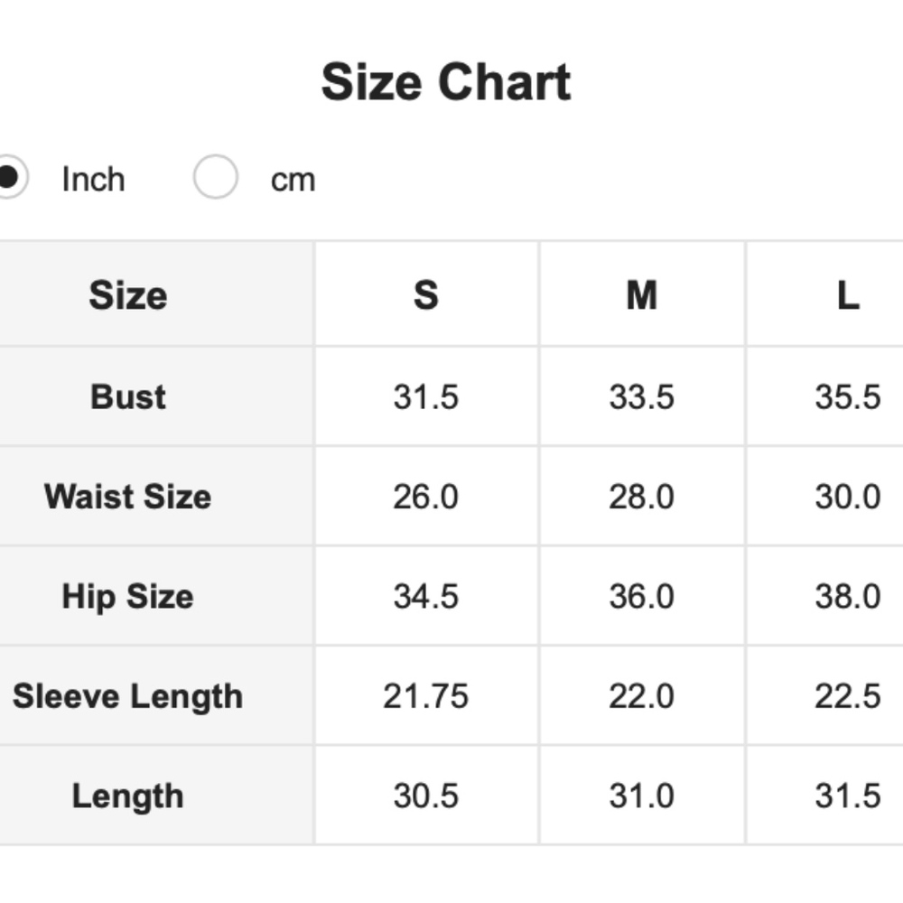Click the 31.5 Bust value for S
This screenshot has height=903, width=903.
pos(425,396)
